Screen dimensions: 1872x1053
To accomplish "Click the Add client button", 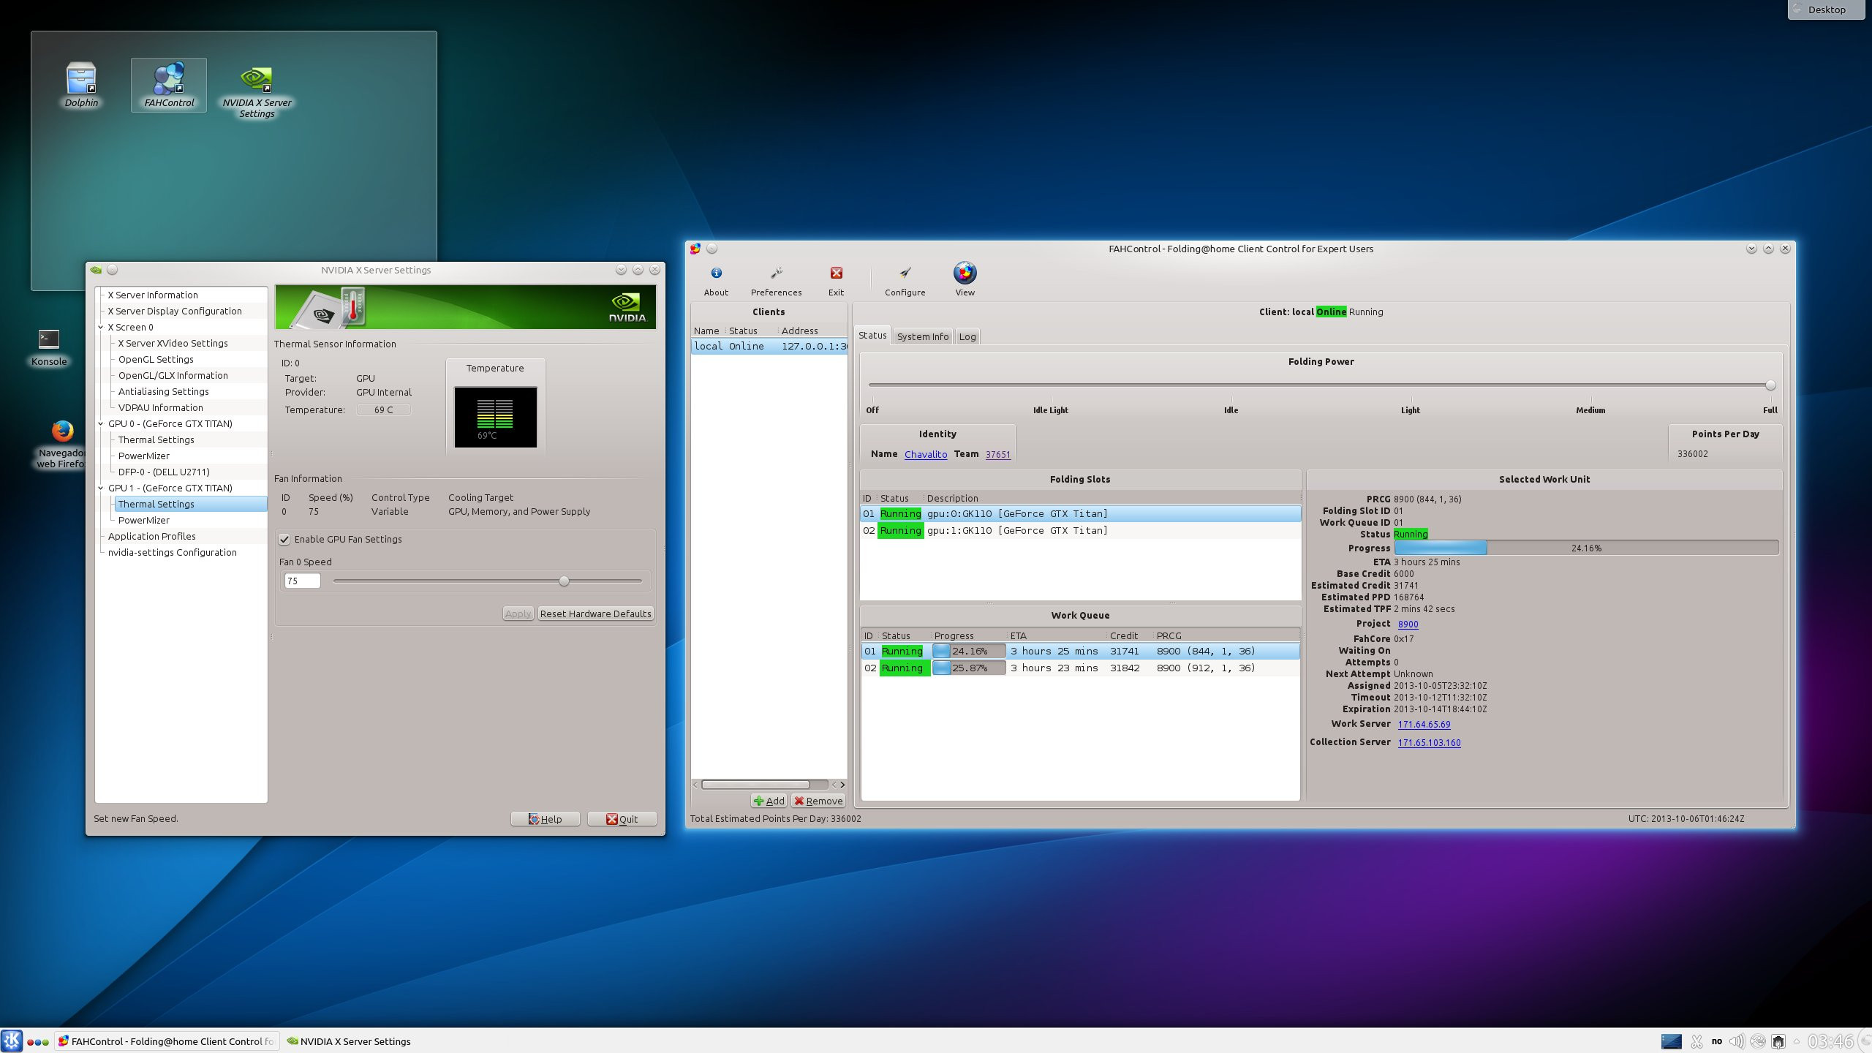I will coord(769,801).
